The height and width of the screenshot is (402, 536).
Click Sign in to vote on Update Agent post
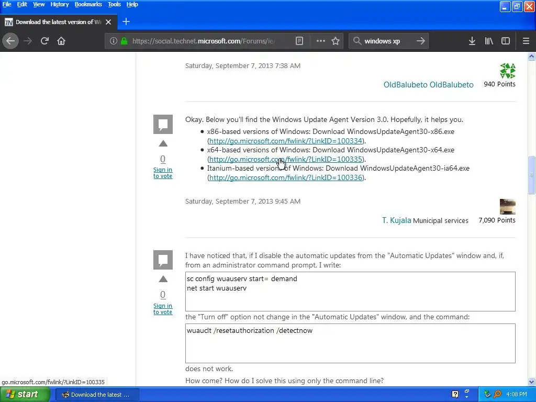pos(163,173)
